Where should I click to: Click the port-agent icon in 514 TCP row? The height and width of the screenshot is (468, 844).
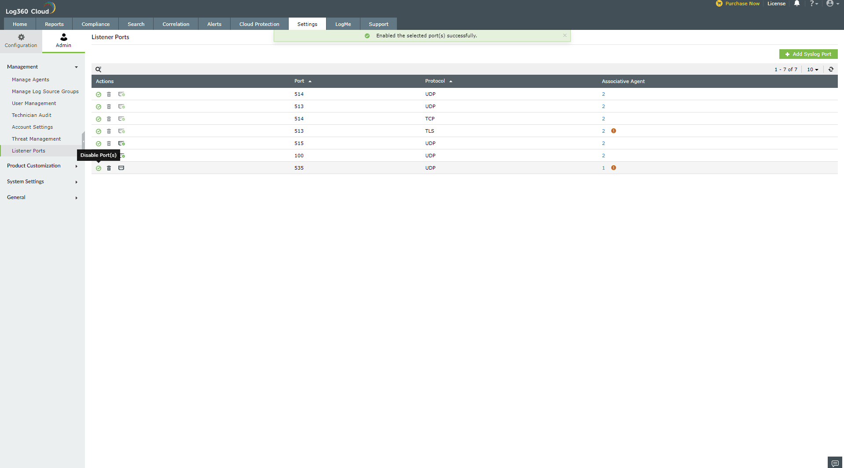point(121,119)
